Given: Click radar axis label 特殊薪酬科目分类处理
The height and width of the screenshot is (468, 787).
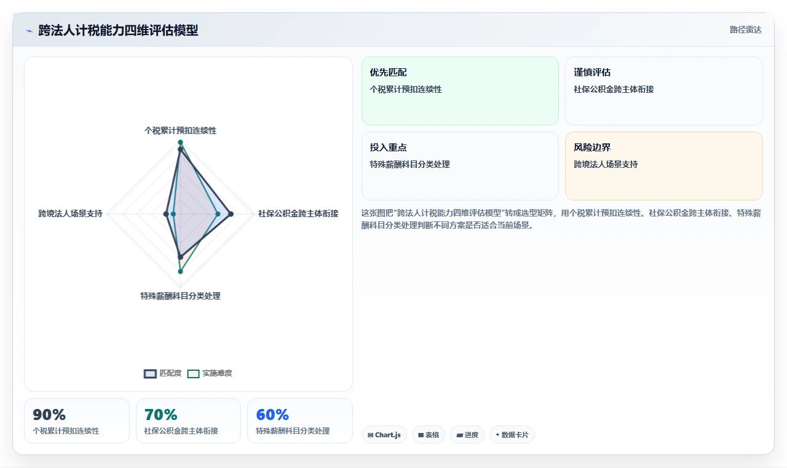Looking at the screenshot, I should point(180,296).
